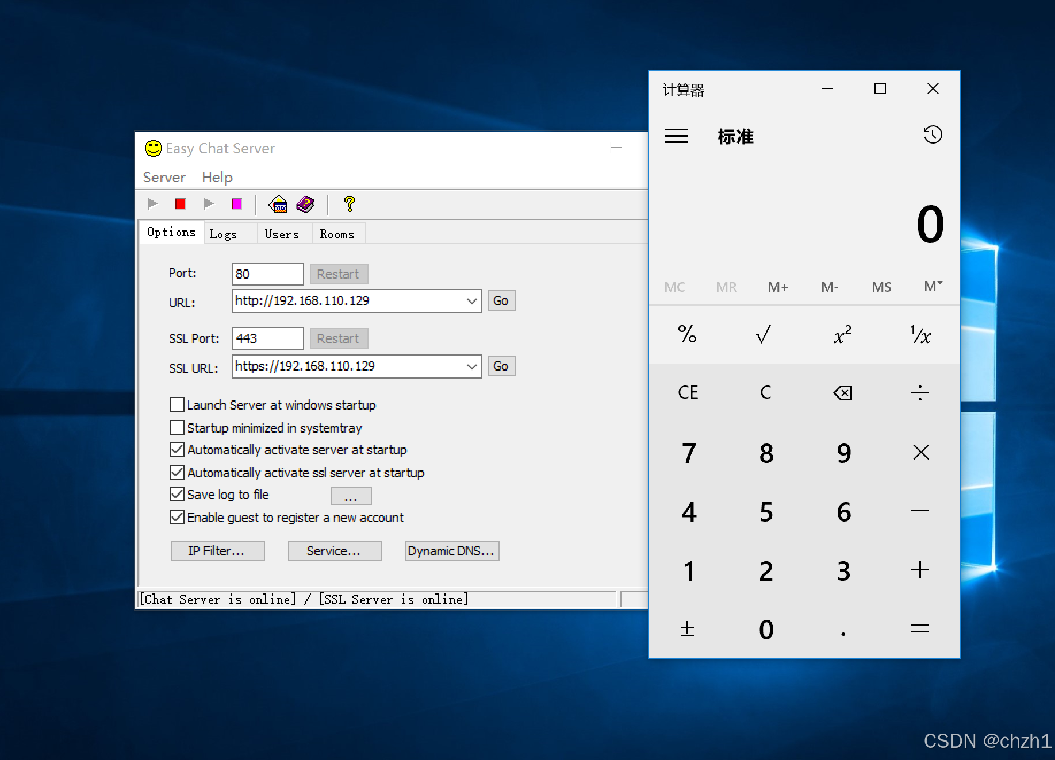The width and height of the screenshot is (1055, 760).
Task: Click the M- memory subtract key
Action: 830,287
